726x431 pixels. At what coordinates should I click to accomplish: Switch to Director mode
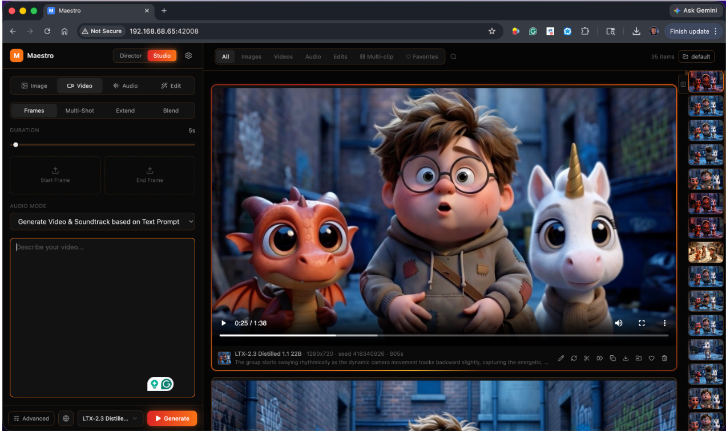pyautogui.click(x=131, y=56)
